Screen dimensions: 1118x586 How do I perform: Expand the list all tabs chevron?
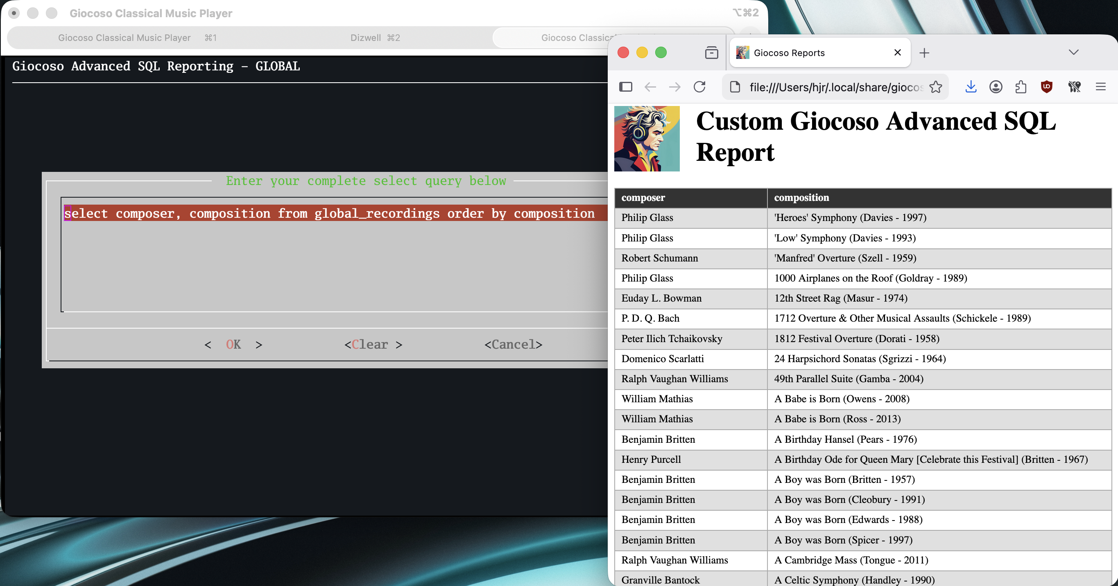1073,52
